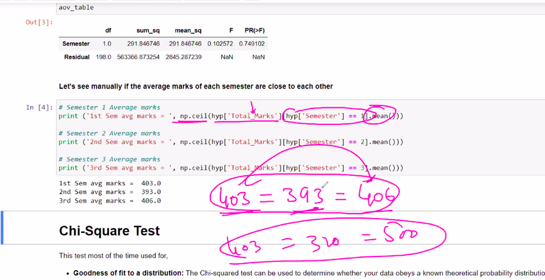Viewport: 545px width, 280px height.
Task: Click the 563366.873254 residual sum_sq value
Action: (138, 57)
